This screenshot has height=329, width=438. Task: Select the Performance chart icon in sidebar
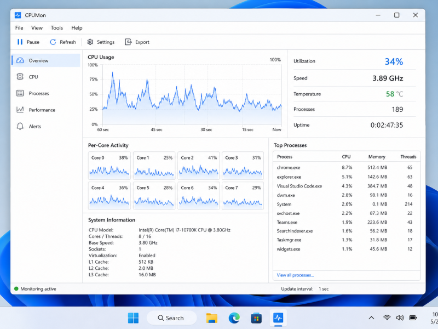pos(20,110)
